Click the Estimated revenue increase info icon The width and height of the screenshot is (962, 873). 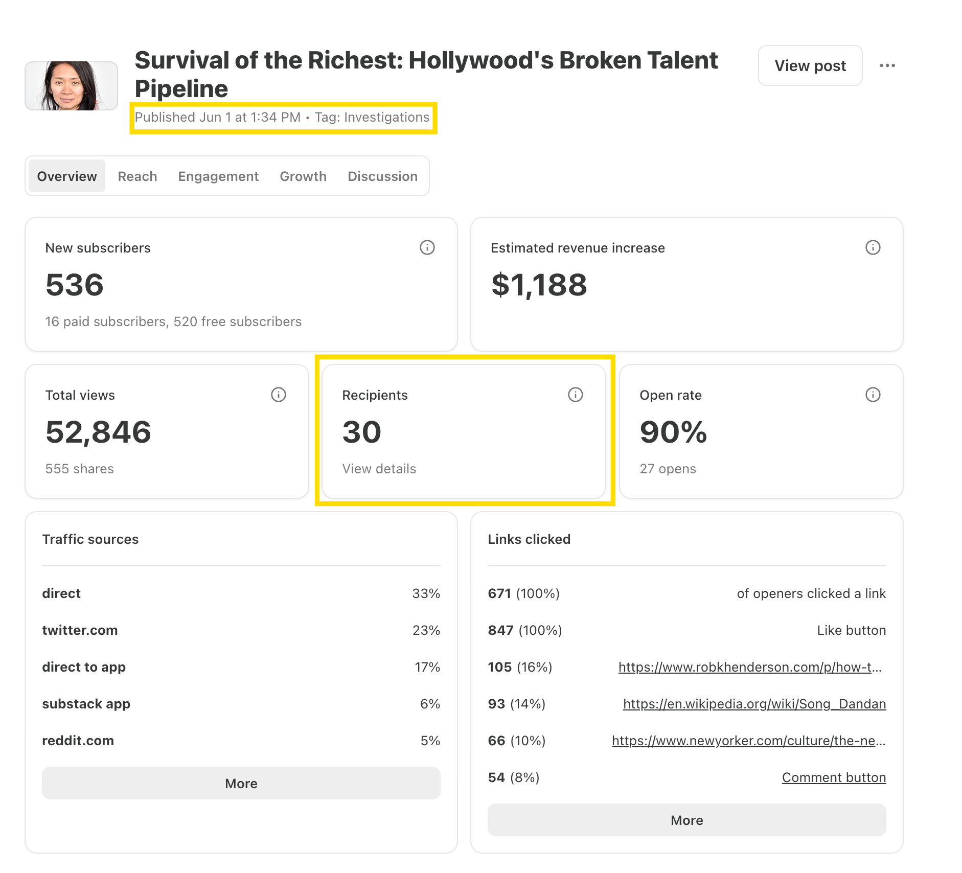click(873, 247)
